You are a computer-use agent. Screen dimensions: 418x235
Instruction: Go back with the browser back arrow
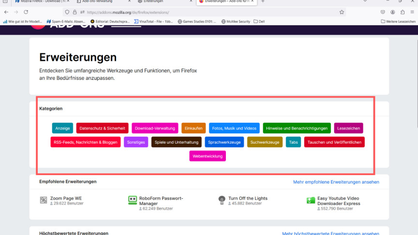pyautogui.click(x=6, y=12)
